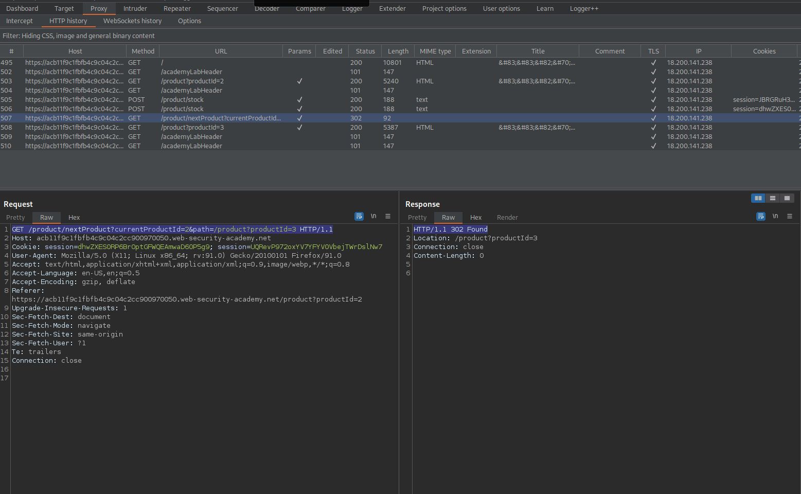Sort history by # column
This screenshot has height=494, width=801.
pos(11,51)
